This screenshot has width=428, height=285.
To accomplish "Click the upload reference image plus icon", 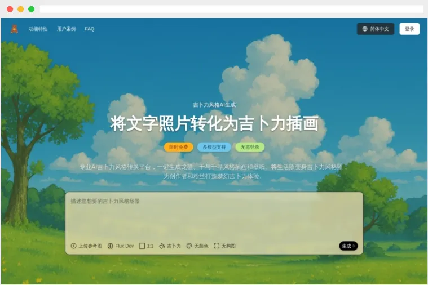I will click(74, 246).
